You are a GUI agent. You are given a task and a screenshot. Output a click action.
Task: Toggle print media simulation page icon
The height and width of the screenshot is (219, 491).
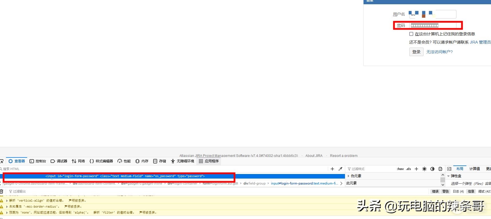pyautogui.click(x=440, y=169)
